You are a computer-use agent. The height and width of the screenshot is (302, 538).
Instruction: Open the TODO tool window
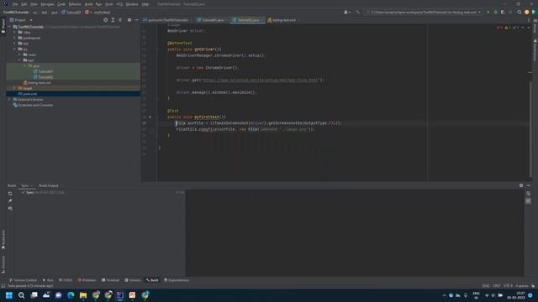[66, 280]
